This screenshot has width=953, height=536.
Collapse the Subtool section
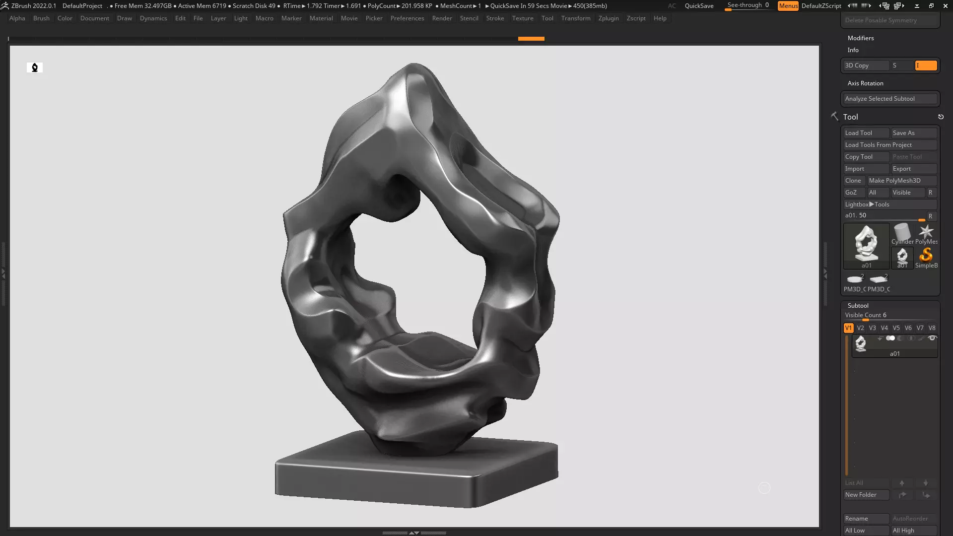click(858, 306)
